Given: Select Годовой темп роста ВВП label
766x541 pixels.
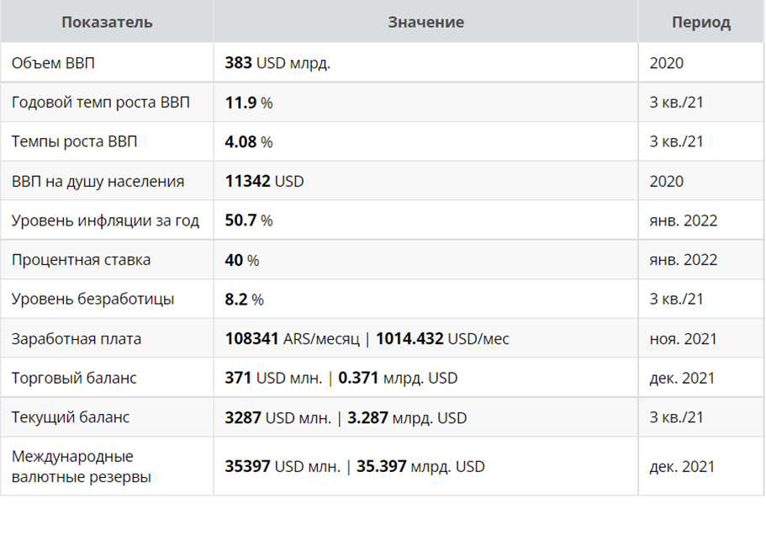Looking at the screenshot, I should (101, 102).
